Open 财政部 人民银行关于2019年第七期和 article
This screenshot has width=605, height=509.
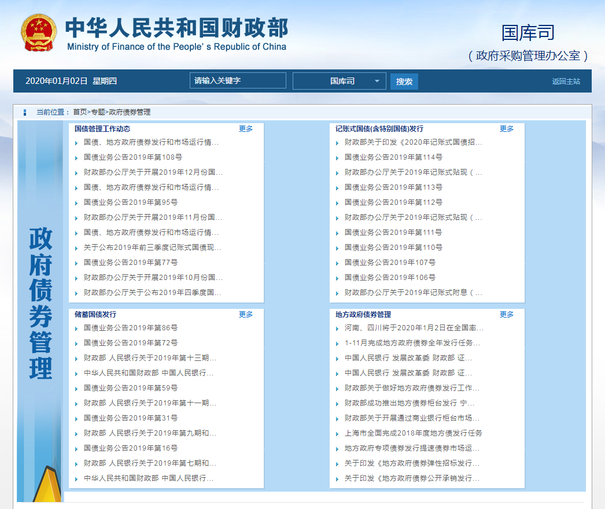pos(150,463)
